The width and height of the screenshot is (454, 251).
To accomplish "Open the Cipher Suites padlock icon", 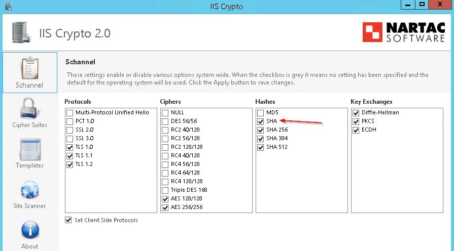I will (29, 108).
